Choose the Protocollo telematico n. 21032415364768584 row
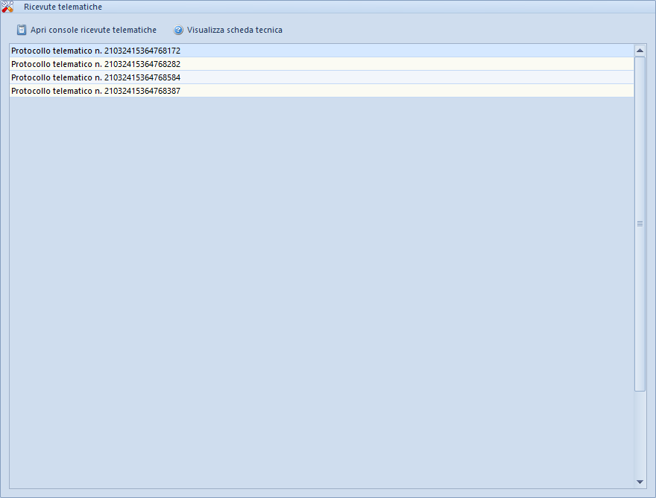The width and height of the screenshot is (656, 498). (95, 77)
